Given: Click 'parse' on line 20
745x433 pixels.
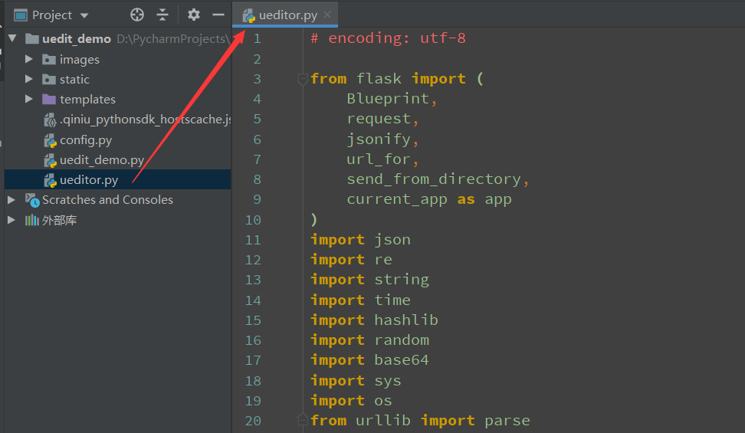Looking at the screenshot, I should click(507, 421).
